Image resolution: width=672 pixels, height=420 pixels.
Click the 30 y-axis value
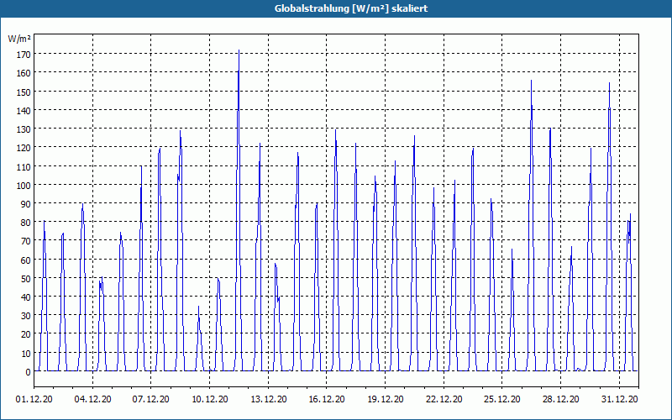tap(25, 316)
